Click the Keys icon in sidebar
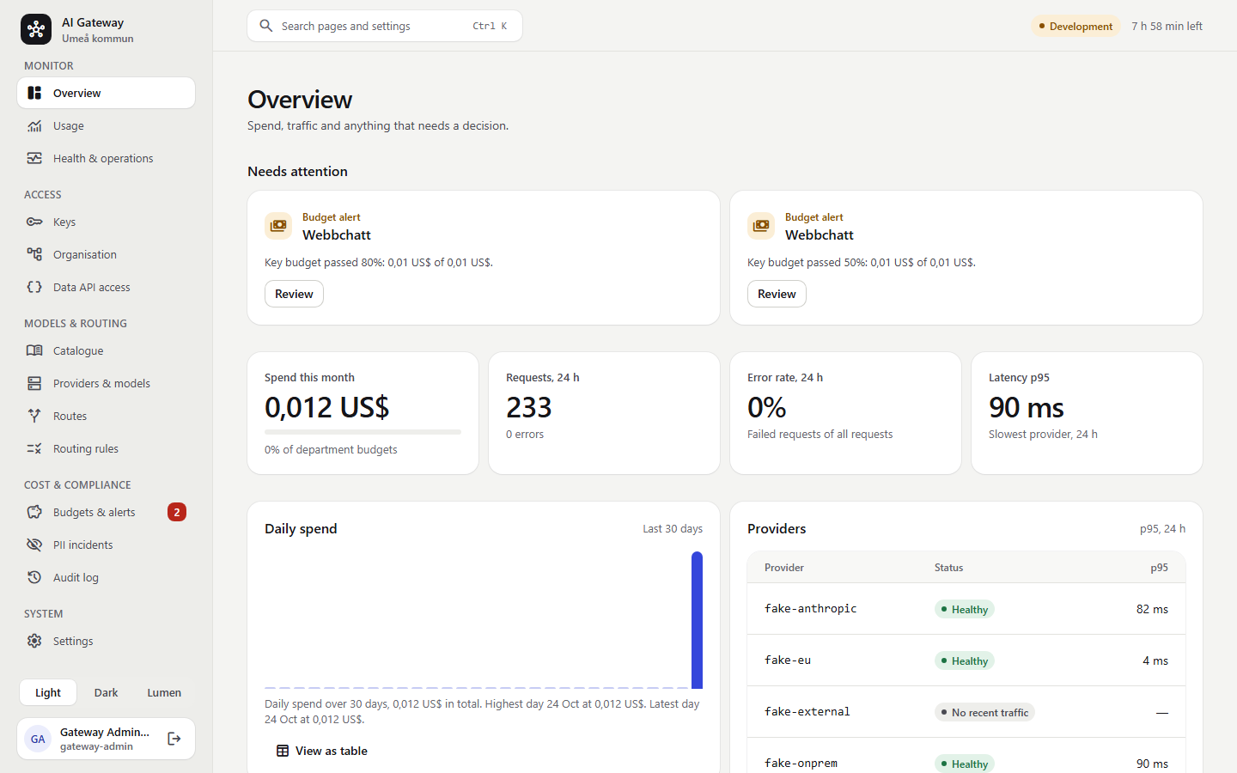 pos(34,222)
